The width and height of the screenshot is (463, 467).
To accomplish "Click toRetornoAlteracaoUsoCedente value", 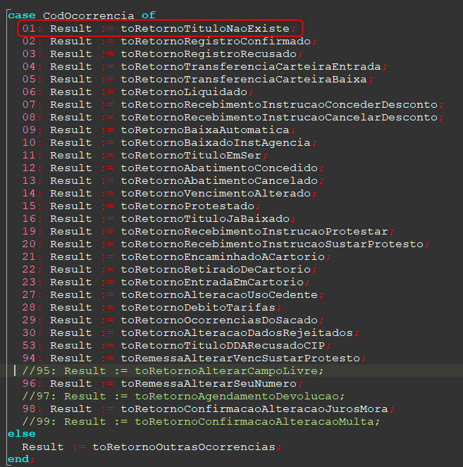I will [x=219, y=294].
